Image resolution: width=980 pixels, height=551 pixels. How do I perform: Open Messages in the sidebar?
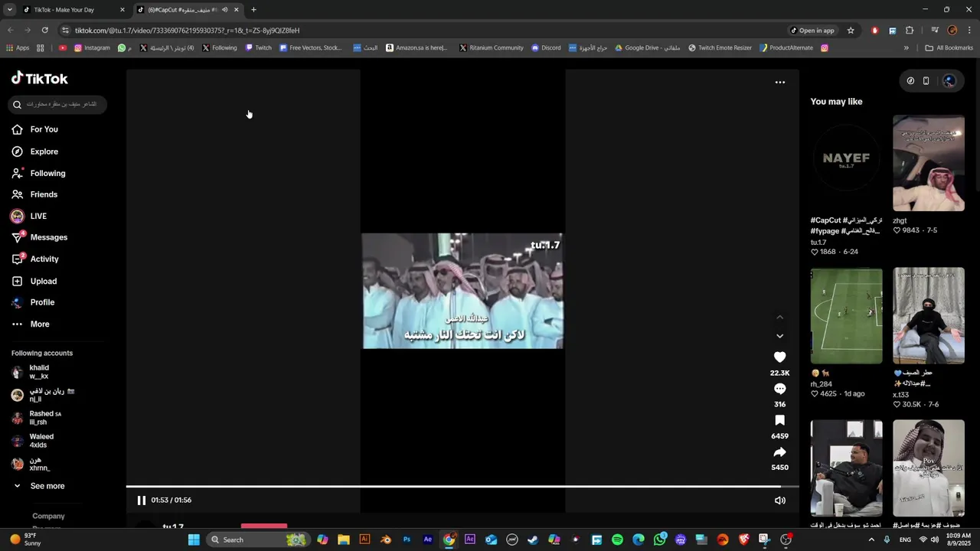[x=40, y=237]
